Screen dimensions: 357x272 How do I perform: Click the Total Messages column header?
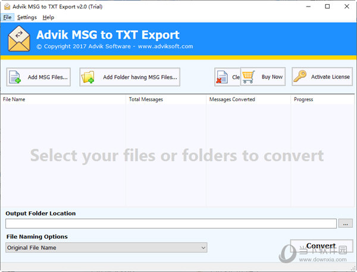point(166,99)
